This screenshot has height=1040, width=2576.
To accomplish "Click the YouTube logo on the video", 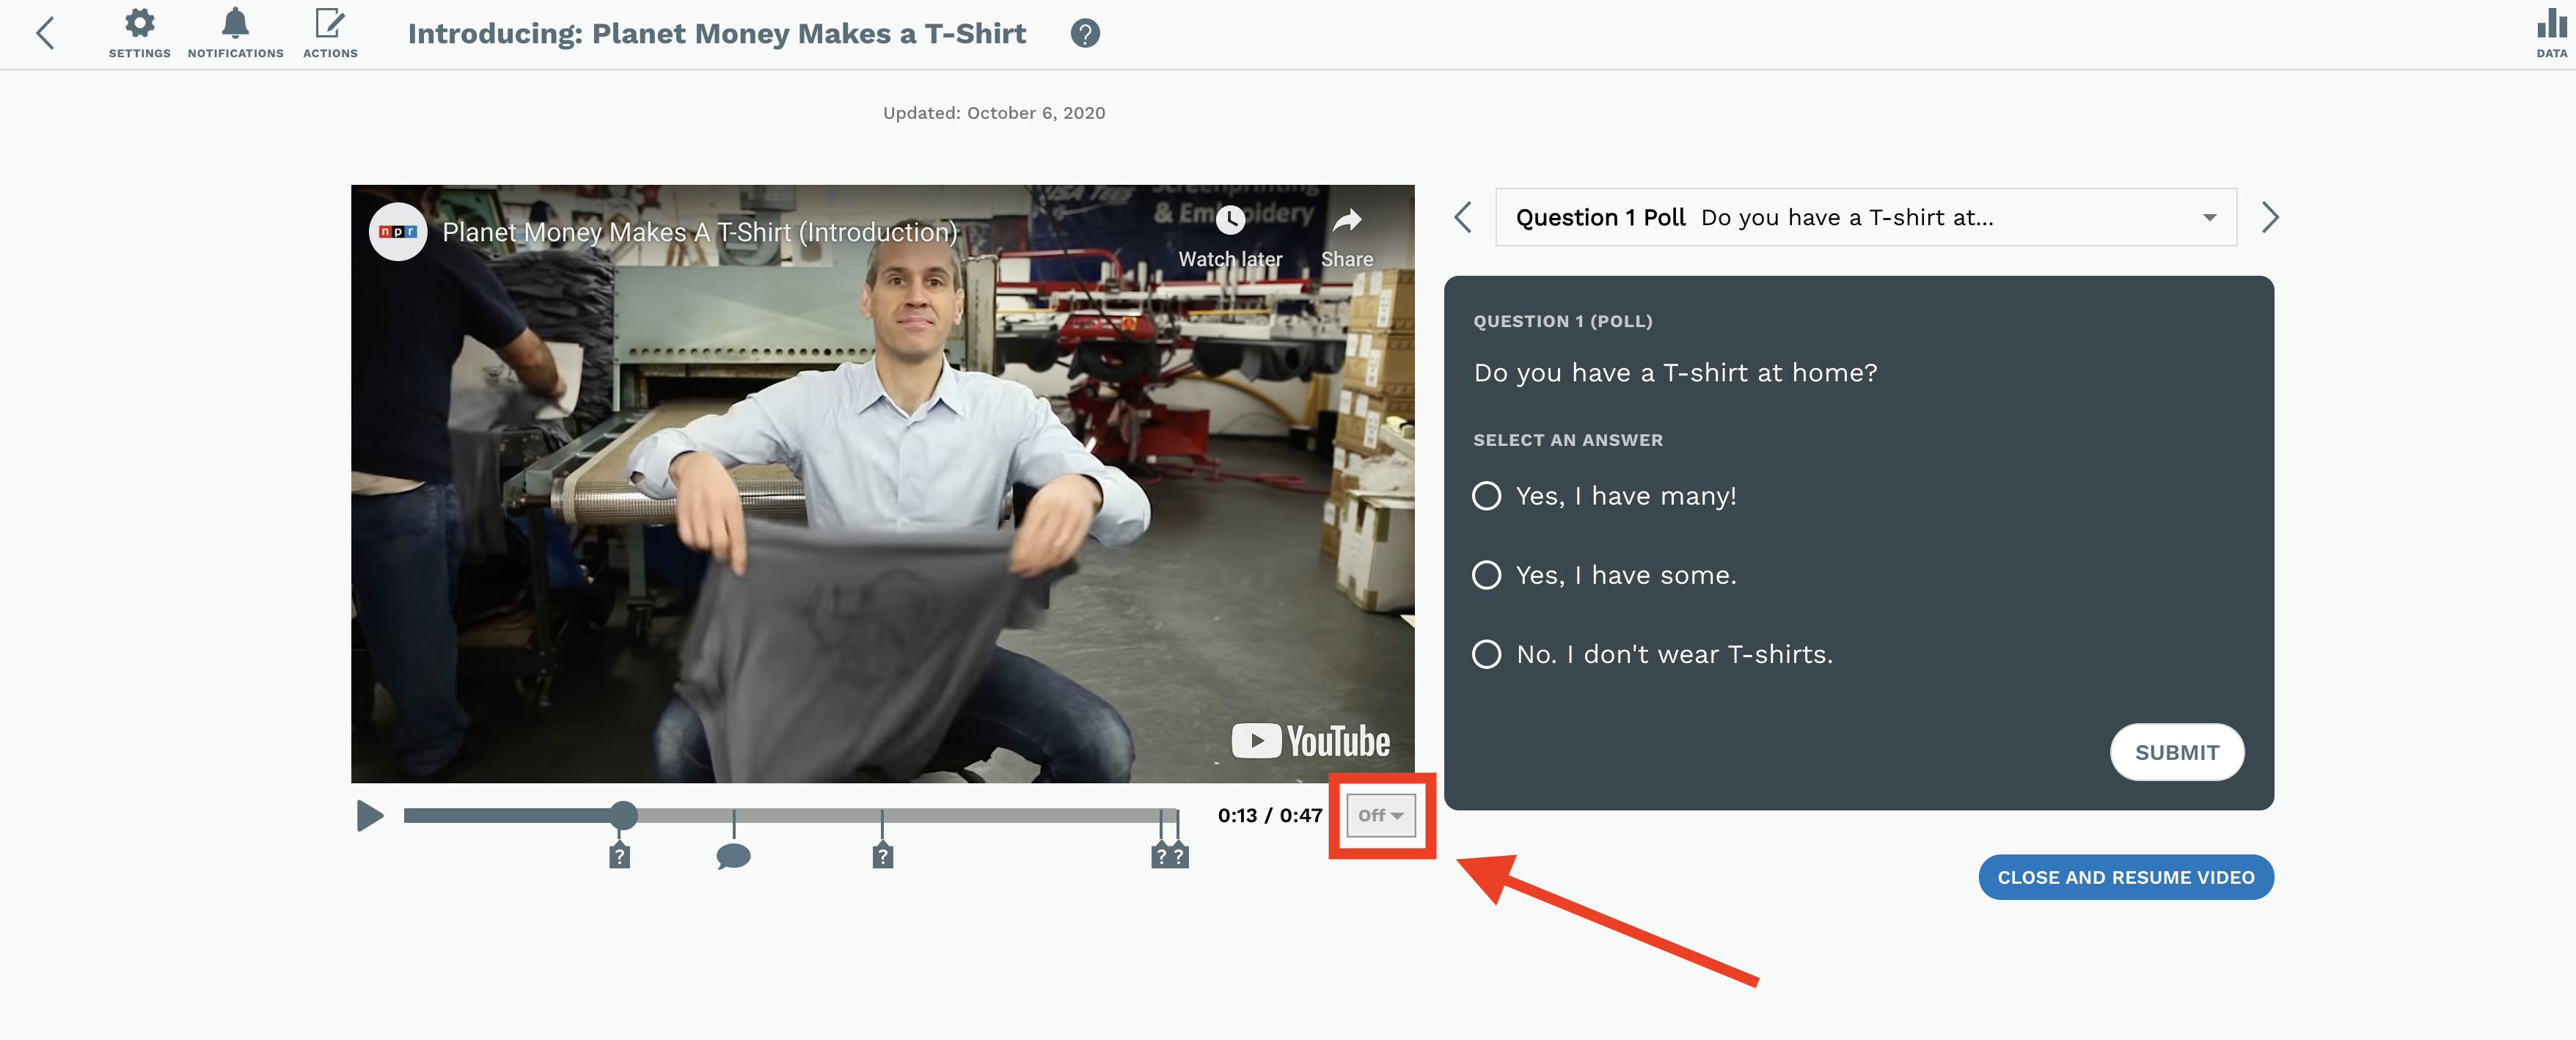I will pos(1310,741).
